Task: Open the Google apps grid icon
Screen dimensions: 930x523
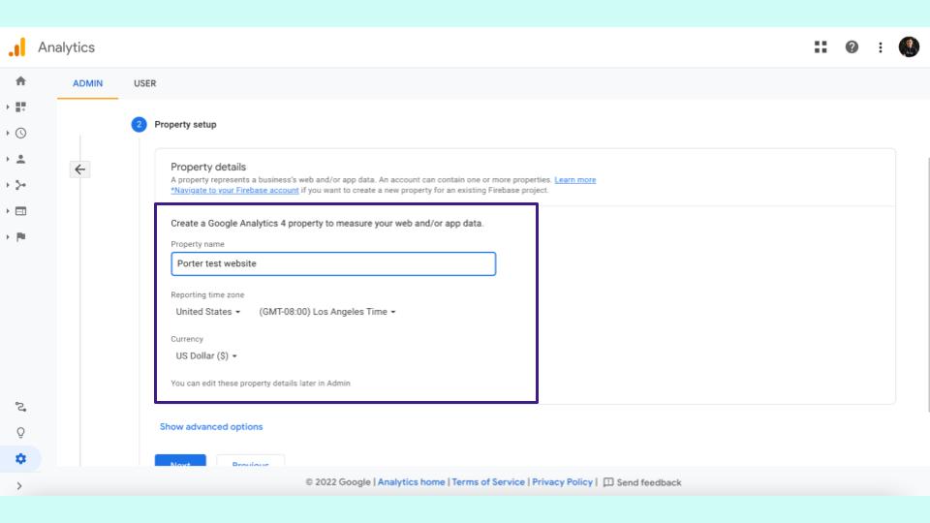Action: [821, 46]
